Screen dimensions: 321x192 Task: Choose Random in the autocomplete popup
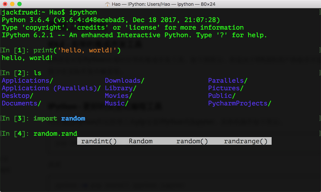coord(141,141)
